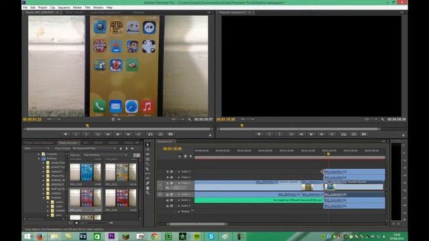This screenshot has width=429, height=241.
Task: Toggle sync lock on Audio 2 track
Action: point(172,200)
